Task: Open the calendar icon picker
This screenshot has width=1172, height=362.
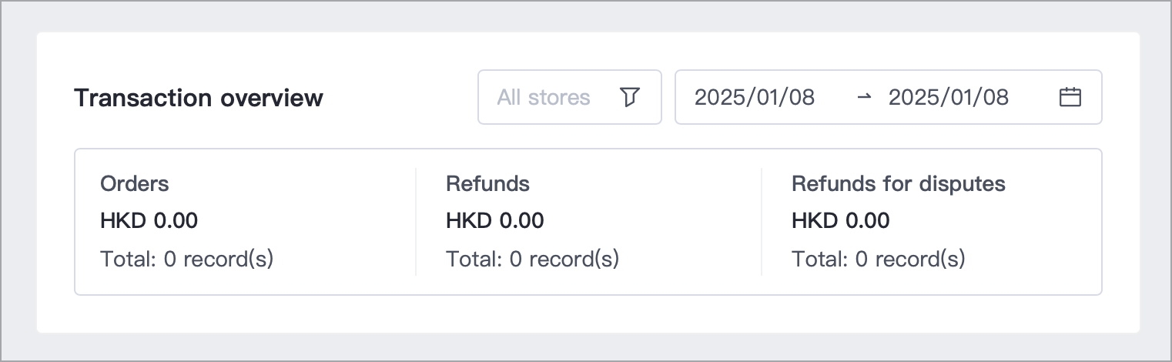Action: 1070,97
